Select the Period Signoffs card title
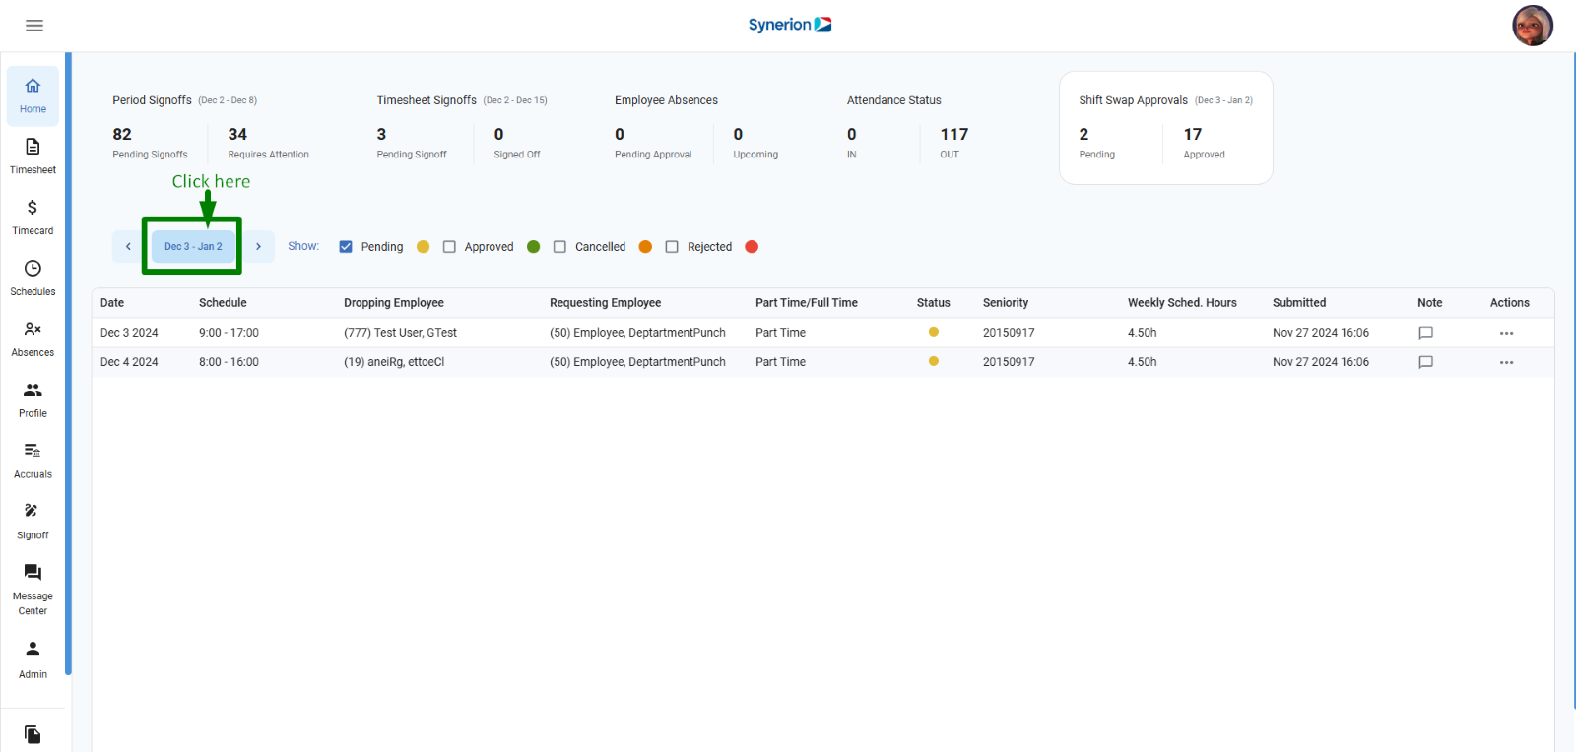 pos(152,100)
